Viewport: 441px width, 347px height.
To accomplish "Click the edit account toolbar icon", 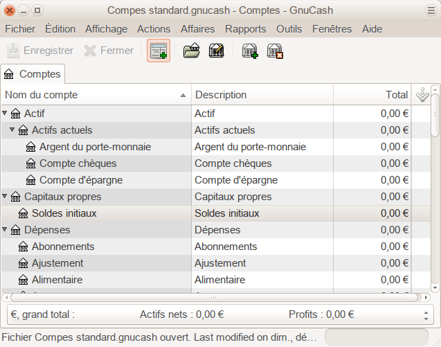I will pyautogui.click(x=215, y=51).
